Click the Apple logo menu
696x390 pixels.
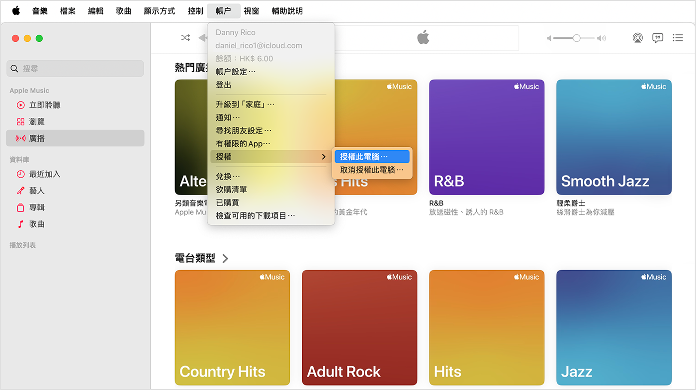click(16, 10)
